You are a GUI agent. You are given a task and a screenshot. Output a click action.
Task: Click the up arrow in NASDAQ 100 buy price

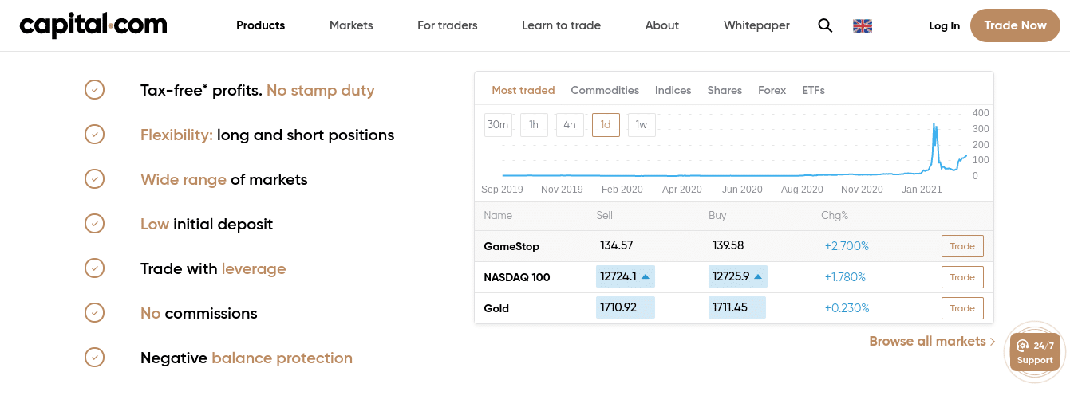[x=758, y=277]
